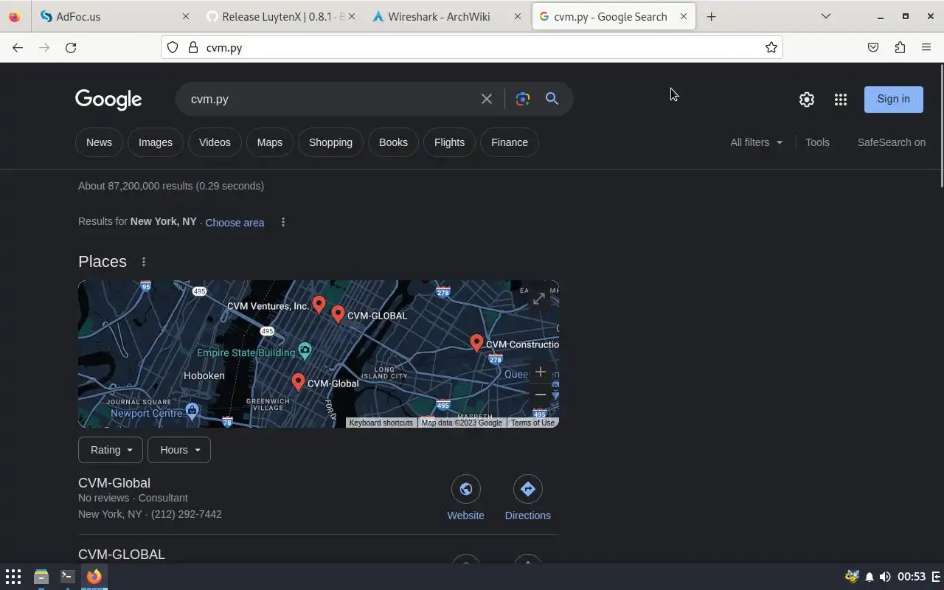List all tabs dropdown arrow
Viewport: 944px width, 590px height.
pos(826,16)
